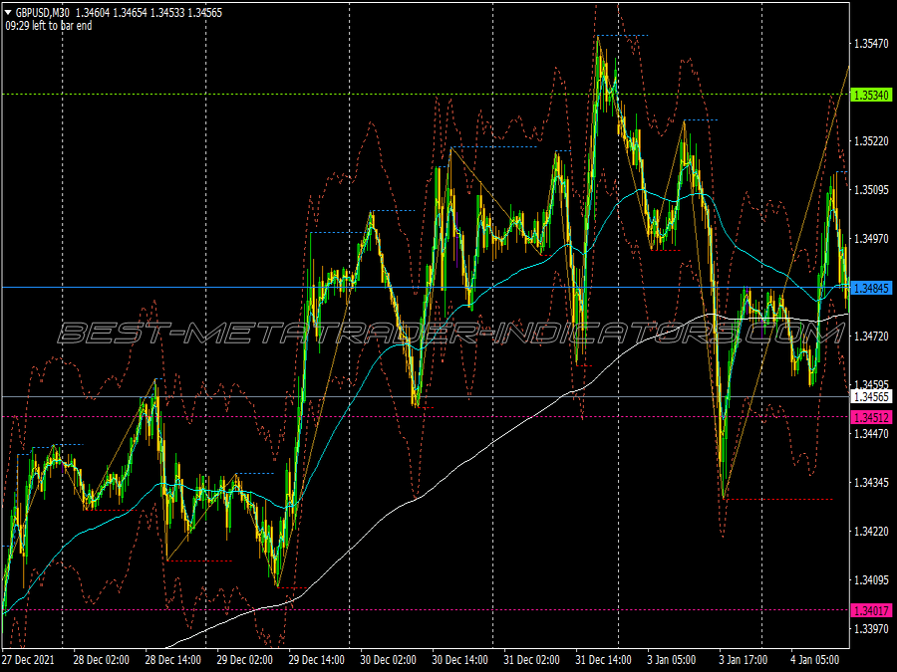Screen dimensions: 897x672
Task: Select the pink 1.34017 price label
Action: 871,611
